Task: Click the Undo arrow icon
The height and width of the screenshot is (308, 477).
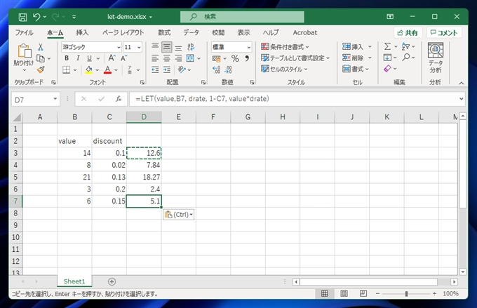Action: (36, 17)
